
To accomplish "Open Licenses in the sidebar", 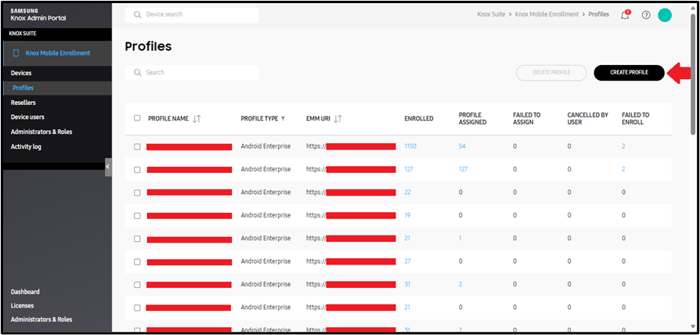I will click(23, 305).
